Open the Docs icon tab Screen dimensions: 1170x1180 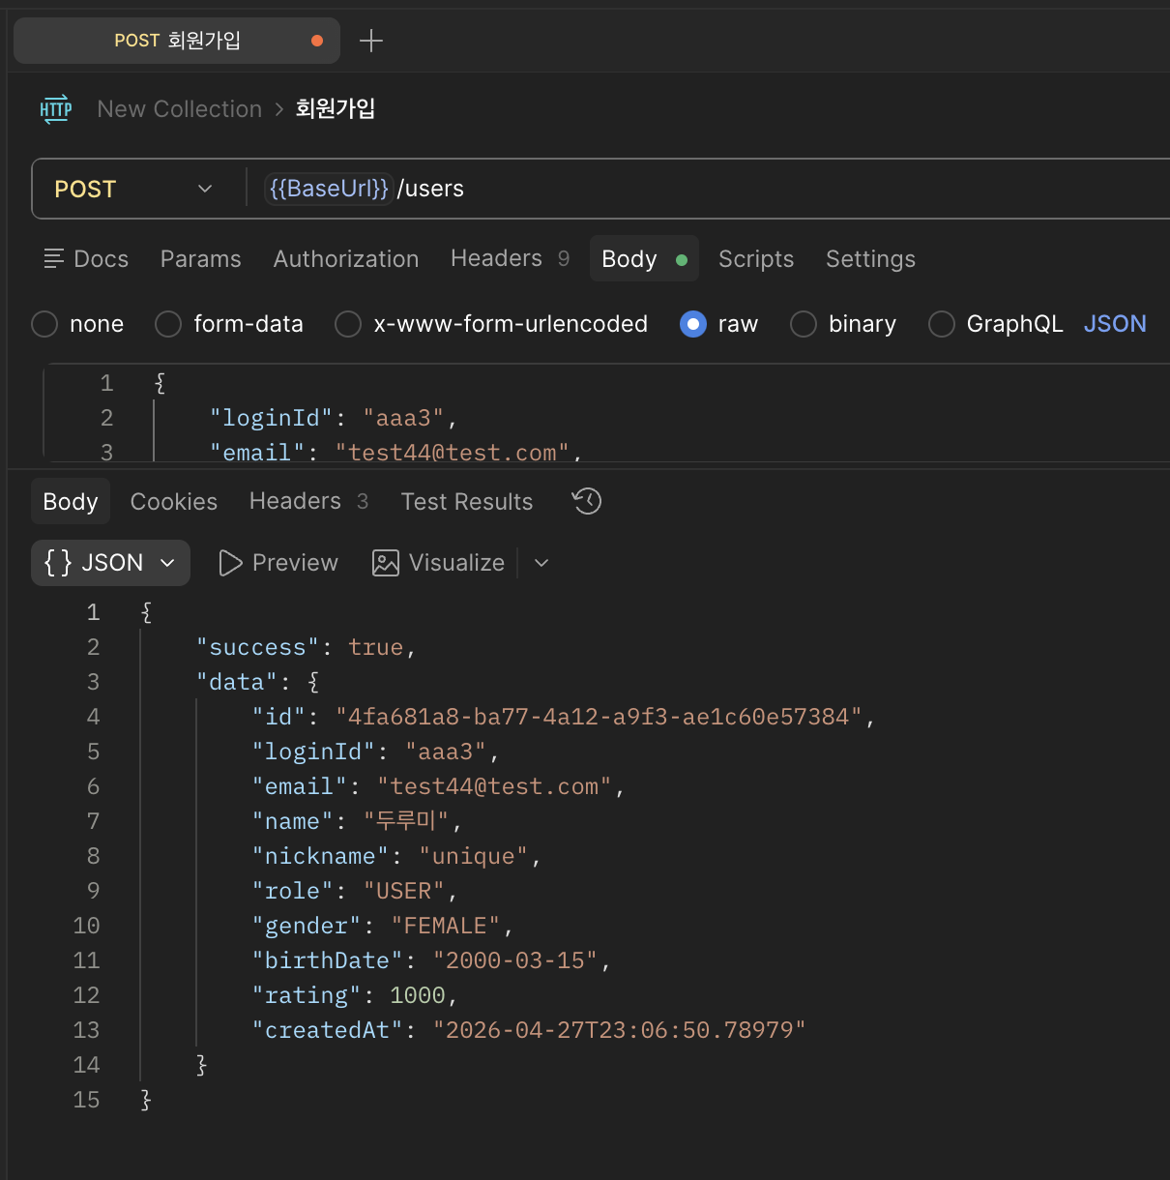[x=54, y=258]
